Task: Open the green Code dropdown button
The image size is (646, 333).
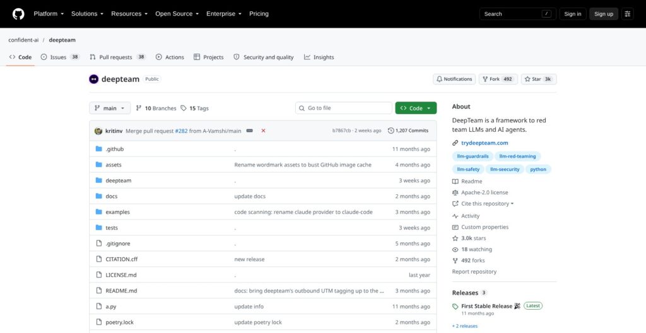Action: 416,108
